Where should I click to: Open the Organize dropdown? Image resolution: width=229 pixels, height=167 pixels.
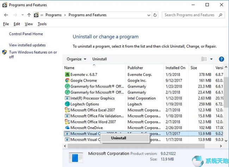(76, 59)
